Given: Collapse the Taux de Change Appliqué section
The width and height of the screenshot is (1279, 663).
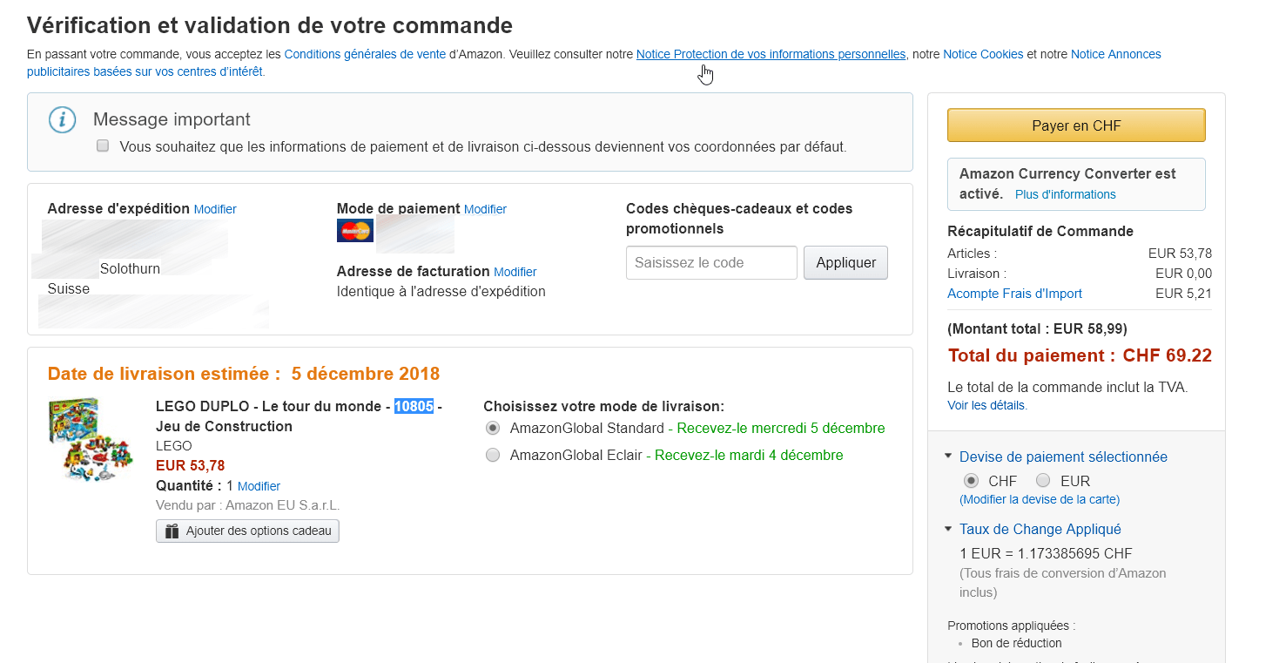Looking at the screenshot, I should (948, 529).
